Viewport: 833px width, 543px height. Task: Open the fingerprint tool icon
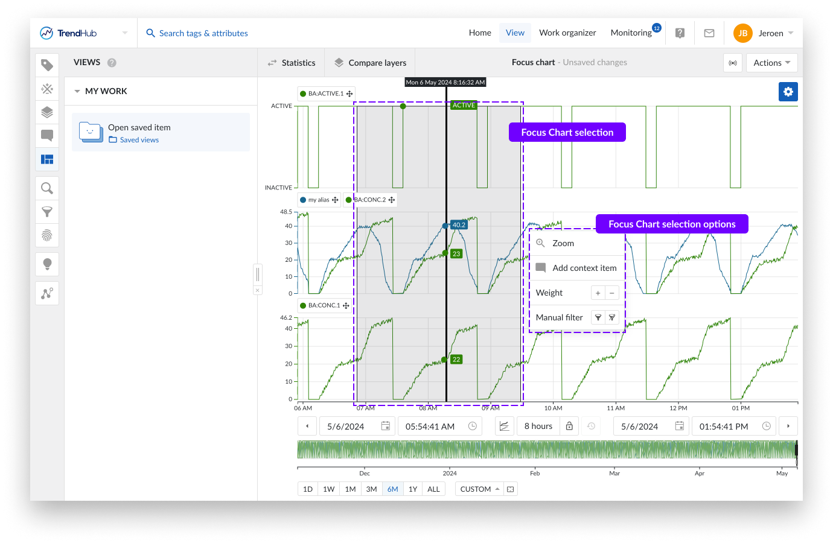[47, 235]
